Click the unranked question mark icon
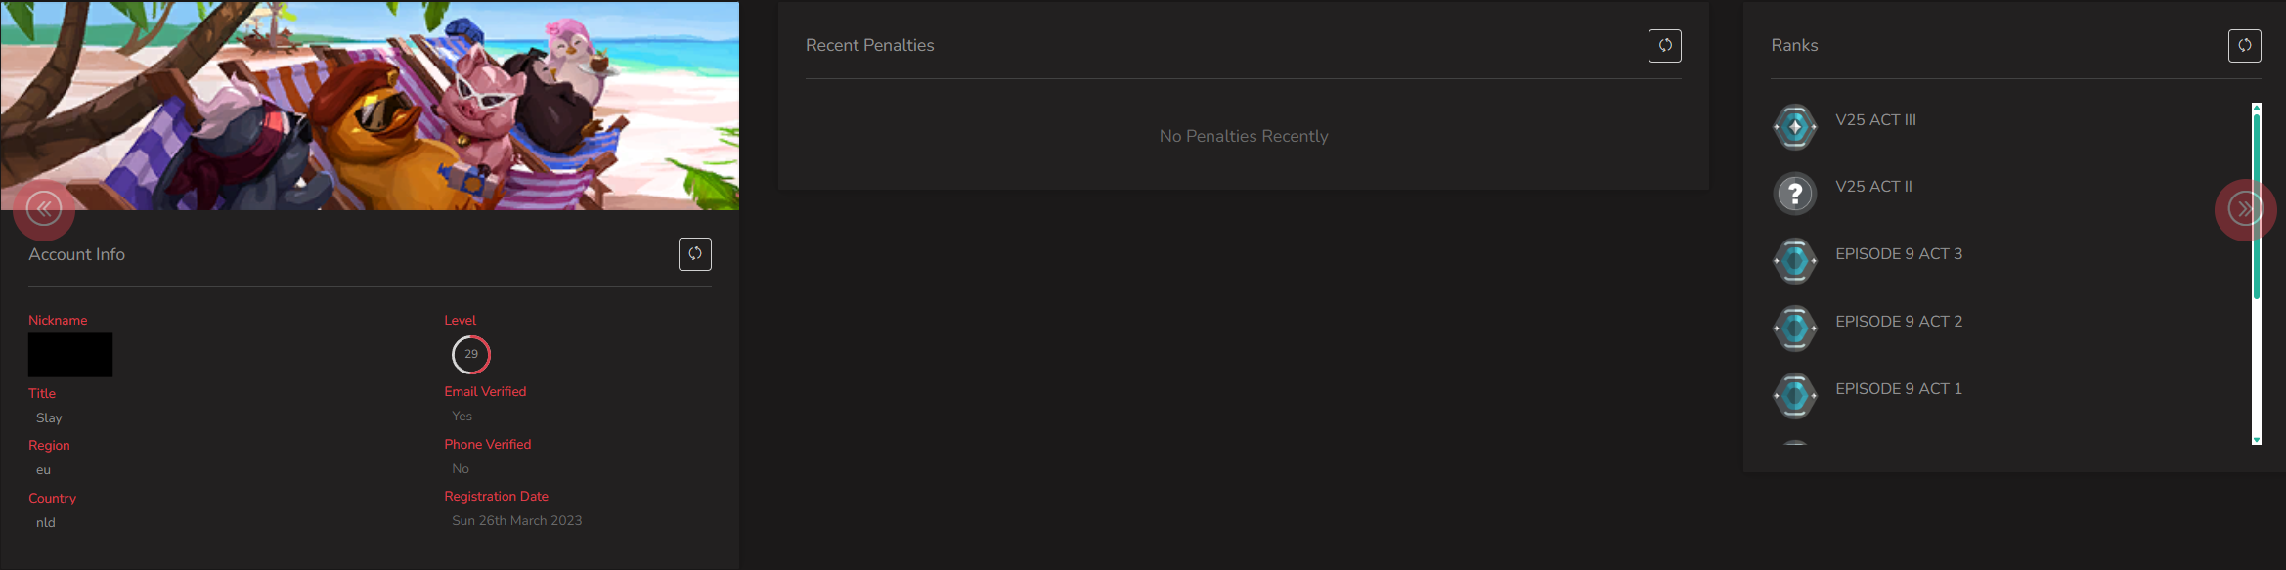The width and height of the screenshot is (2286, 570). pos(1795,194)
